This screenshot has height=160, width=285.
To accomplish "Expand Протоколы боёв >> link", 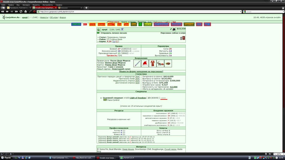I will (x=137, y=79).
